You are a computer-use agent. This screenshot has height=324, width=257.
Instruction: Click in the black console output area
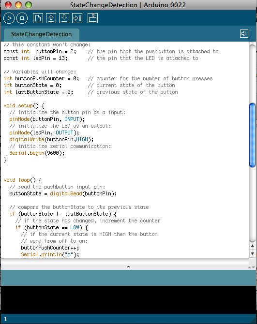click(x=128, y=300)
